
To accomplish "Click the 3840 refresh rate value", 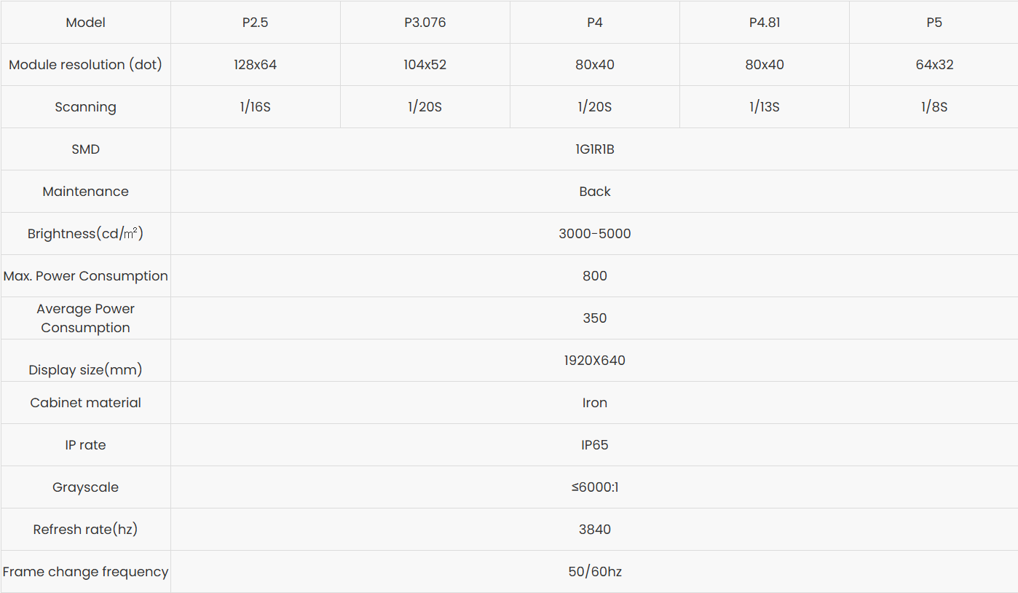I will pos(594,530).
